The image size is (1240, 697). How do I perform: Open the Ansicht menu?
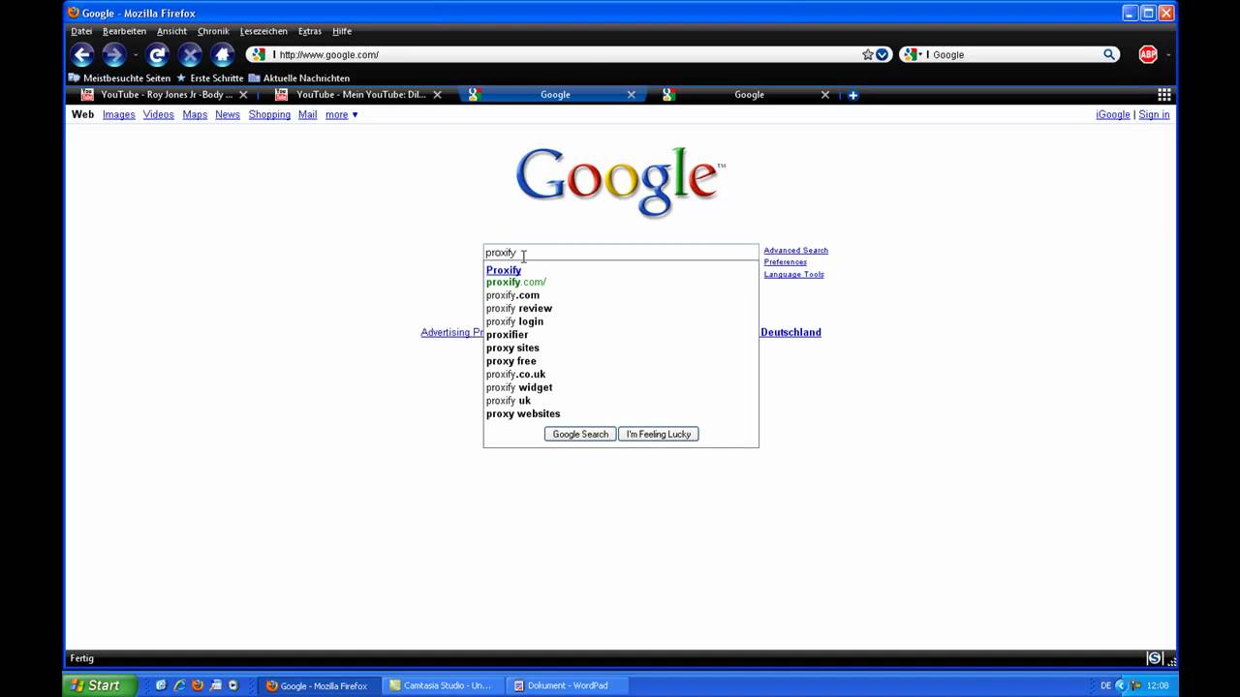(171, 31)
